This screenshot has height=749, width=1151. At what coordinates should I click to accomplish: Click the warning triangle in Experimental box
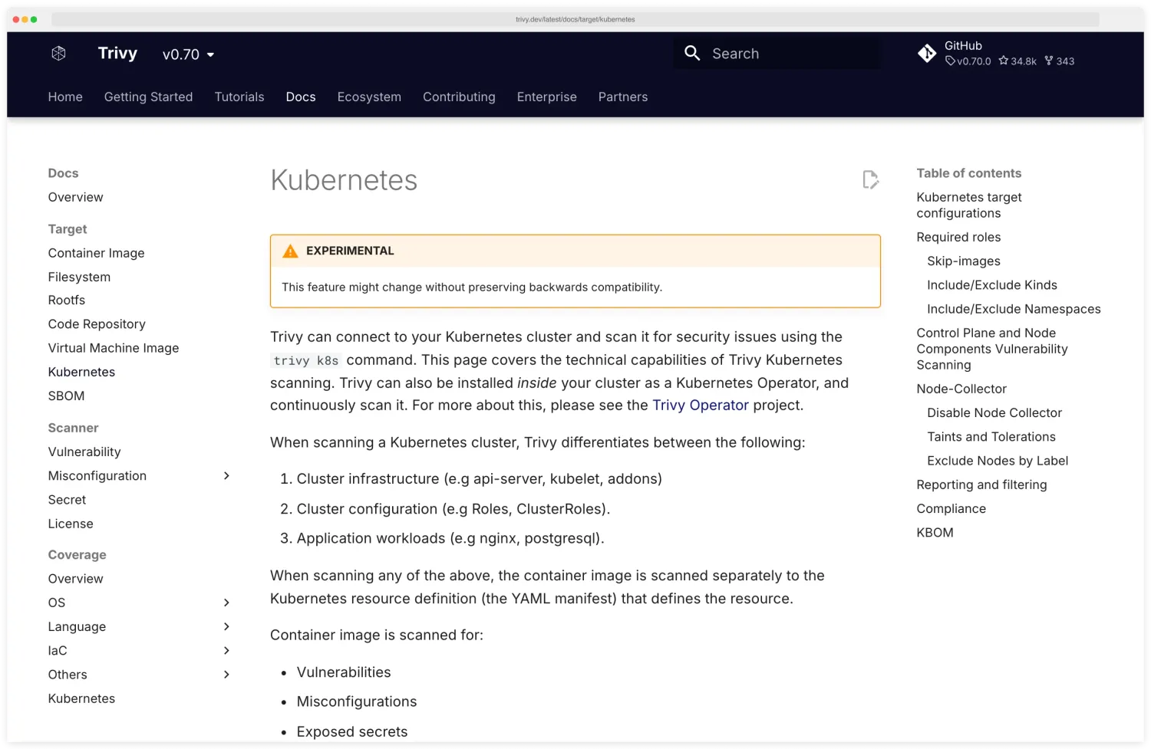[x=290, y=251]
